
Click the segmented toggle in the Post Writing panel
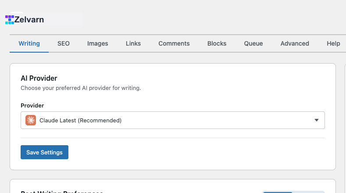pos(293,192)
